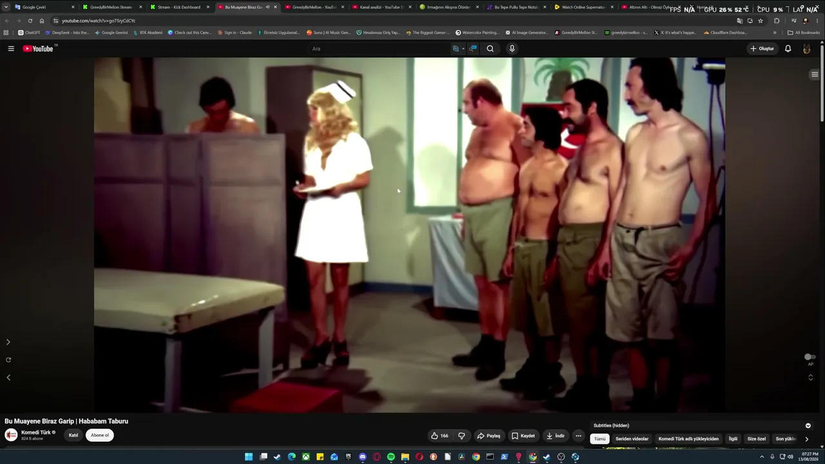The image size is (825, 464).
Task: Select the Size özel filter chip
Action: (x=757, y=439)
